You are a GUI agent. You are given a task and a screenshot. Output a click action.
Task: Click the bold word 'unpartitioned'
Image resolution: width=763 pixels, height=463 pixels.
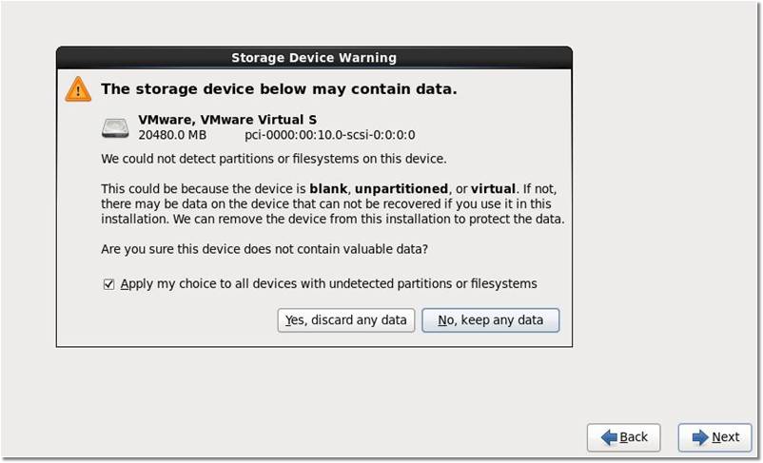(402, 188)
